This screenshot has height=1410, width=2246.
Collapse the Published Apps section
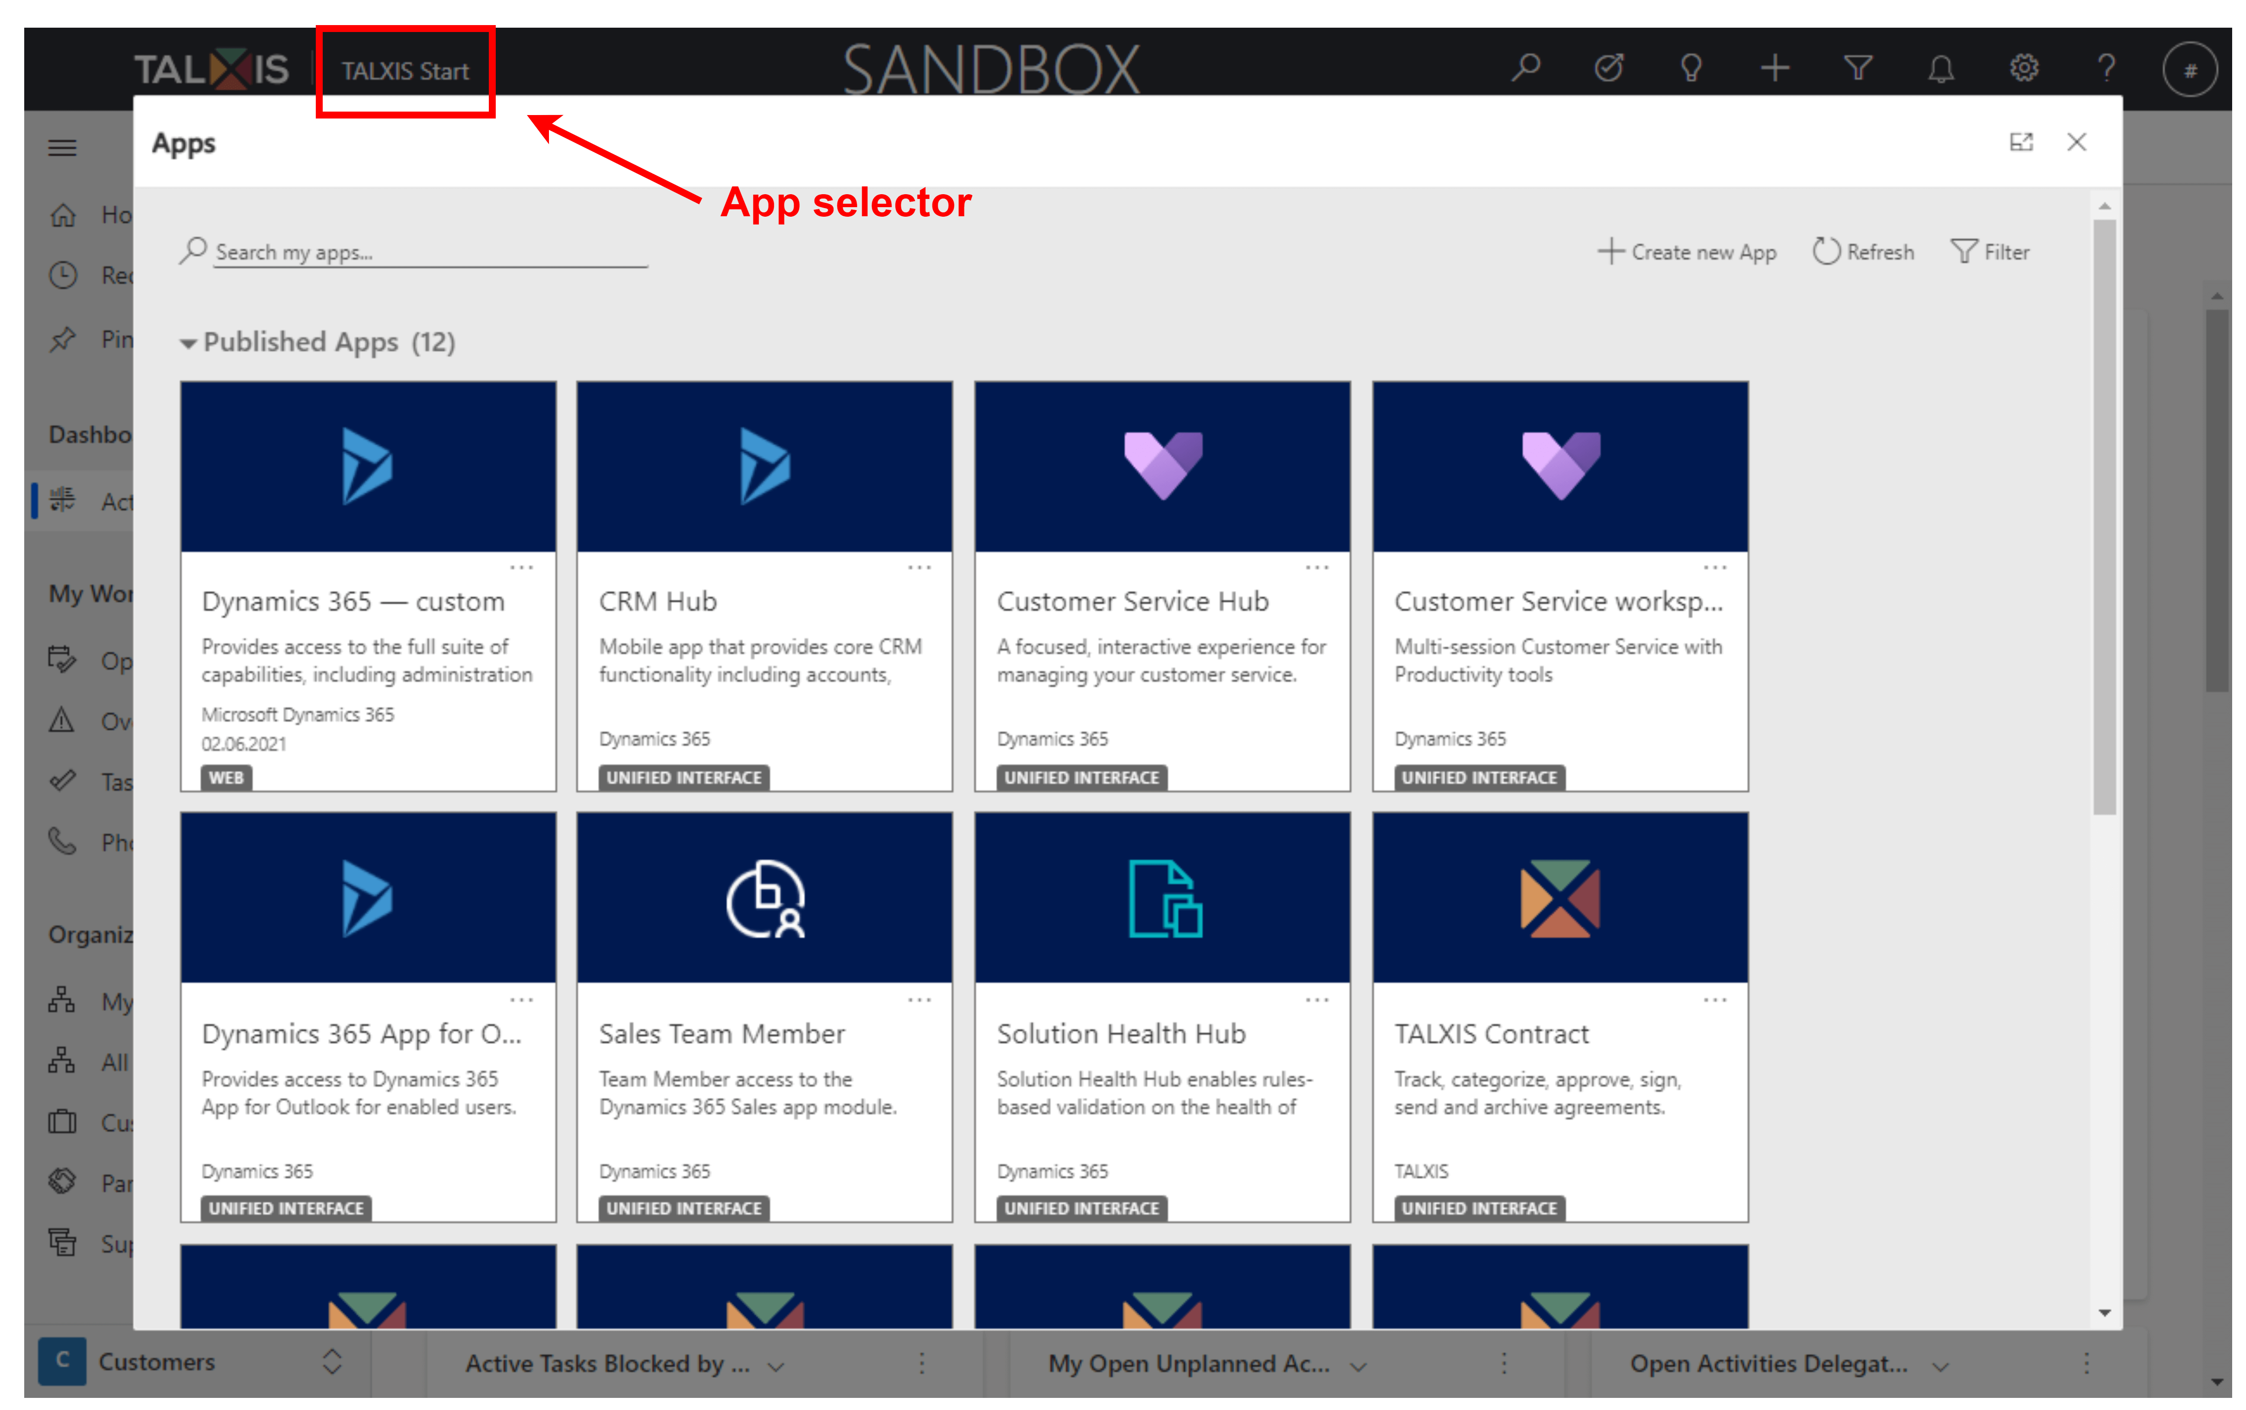(189, 343)
